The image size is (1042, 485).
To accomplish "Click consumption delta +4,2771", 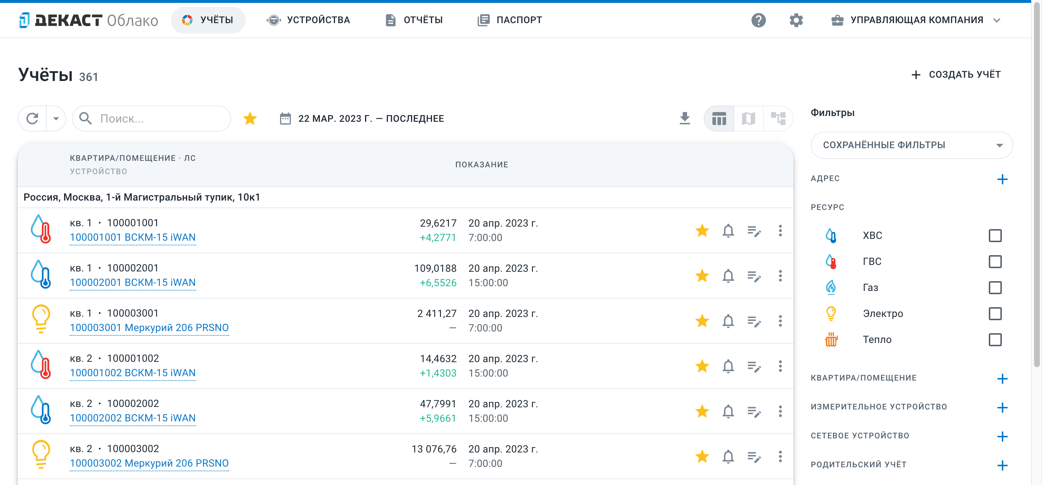I will tap(438, 238).
